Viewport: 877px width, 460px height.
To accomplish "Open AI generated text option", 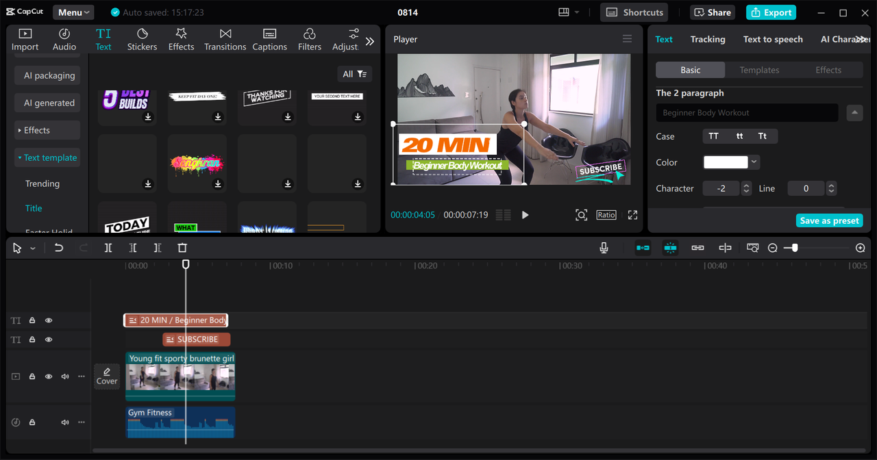I will coord(47,103).
